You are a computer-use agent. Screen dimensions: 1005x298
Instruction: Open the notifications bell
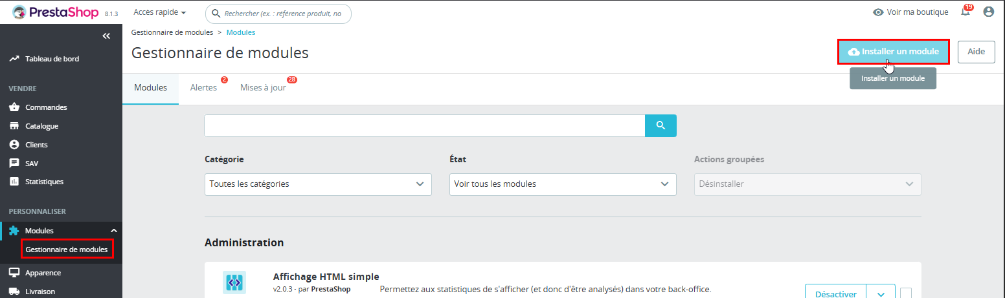(x=965, y=12)
